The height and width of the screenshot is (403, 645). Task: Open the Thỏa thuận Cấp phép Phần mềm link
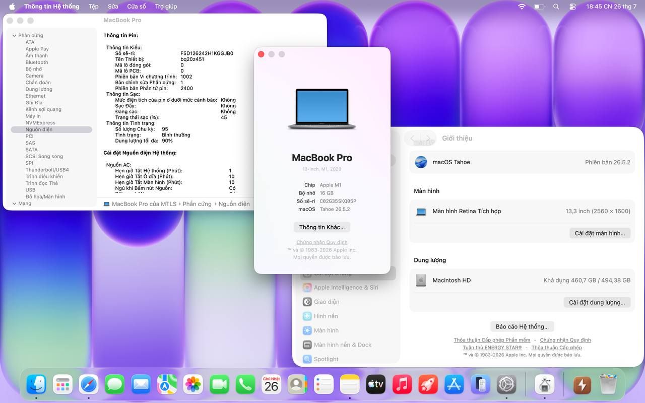492,340
